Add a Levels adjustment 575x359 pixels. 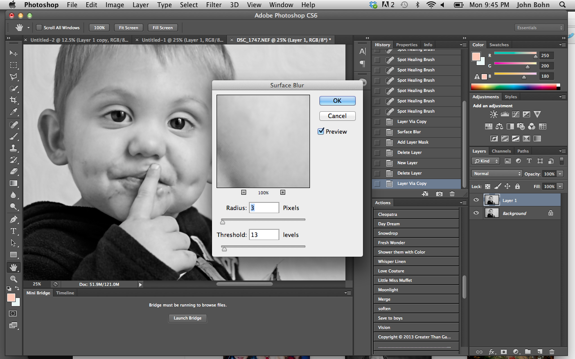point(504,114)
